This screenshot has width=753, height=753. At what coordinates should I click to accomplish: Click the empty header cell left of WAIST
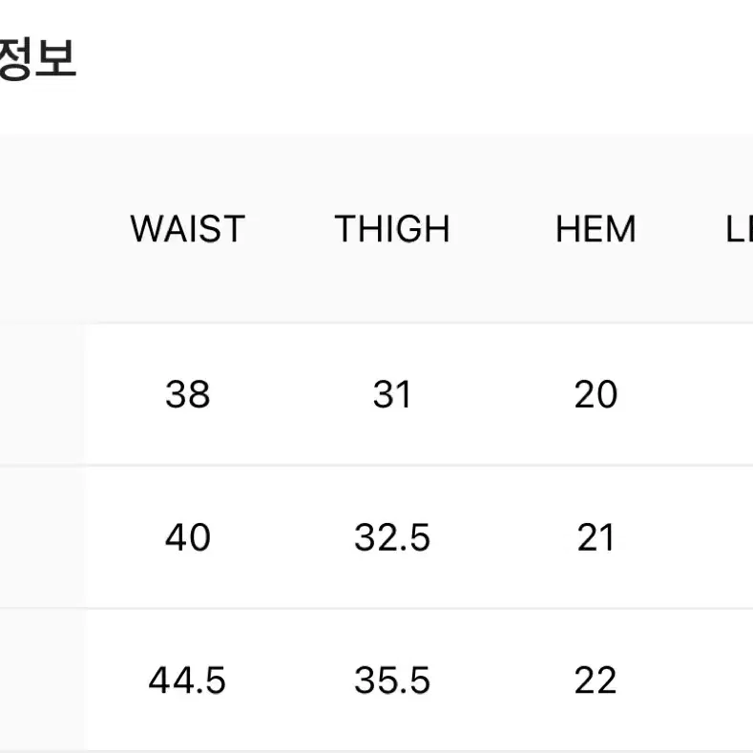coord(43,229)
